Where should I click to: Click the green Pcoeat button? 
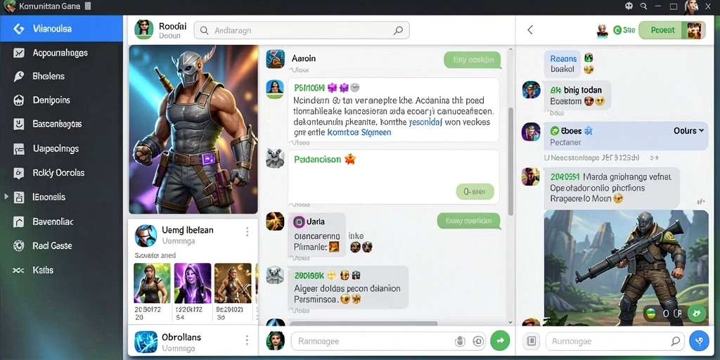(662, 30)
